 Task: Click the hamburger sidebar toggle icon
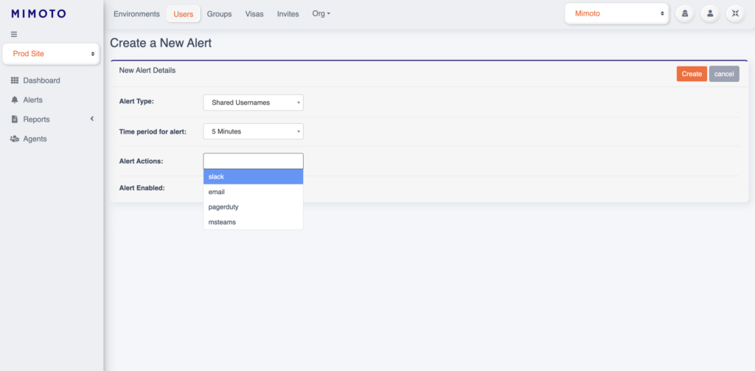coord(14,35)
